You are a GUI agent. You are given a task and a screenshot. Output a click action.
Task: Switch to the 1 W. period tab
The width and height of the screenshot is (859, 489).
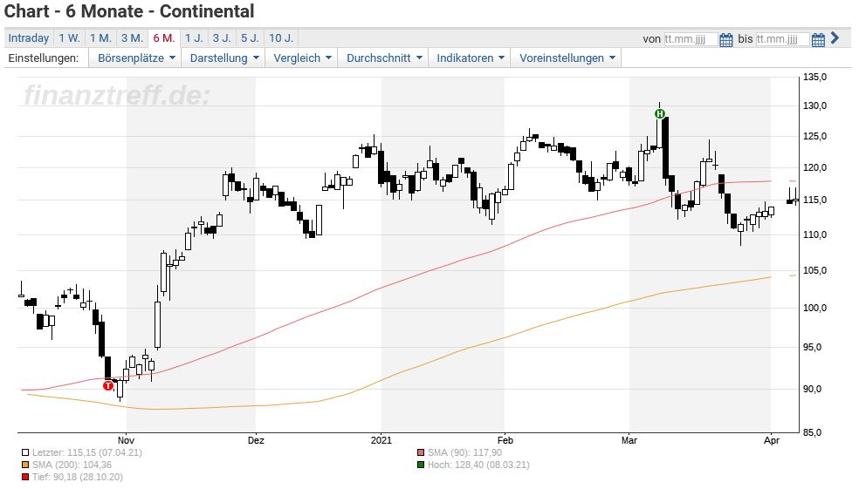pos(70,37)
